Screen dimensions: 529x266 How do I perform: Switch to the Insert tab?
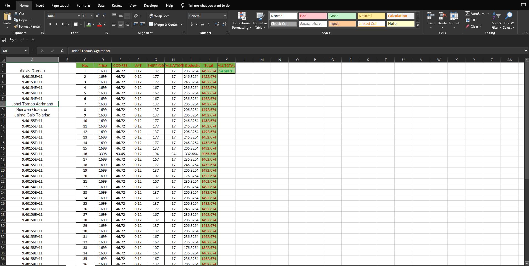pos(40,5)
